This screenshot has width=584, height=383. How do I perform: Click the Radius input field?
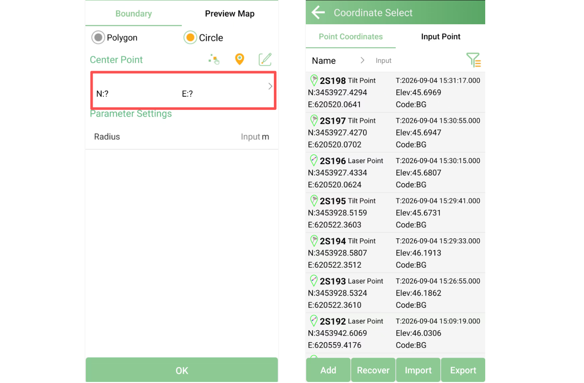(x=182, y=137)
